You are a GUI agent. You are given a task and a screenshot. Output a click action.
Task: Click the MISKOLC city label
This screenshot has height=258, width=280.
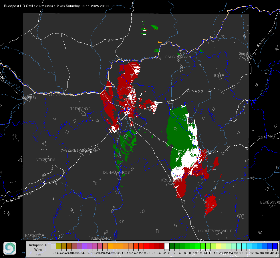point(248,54)
